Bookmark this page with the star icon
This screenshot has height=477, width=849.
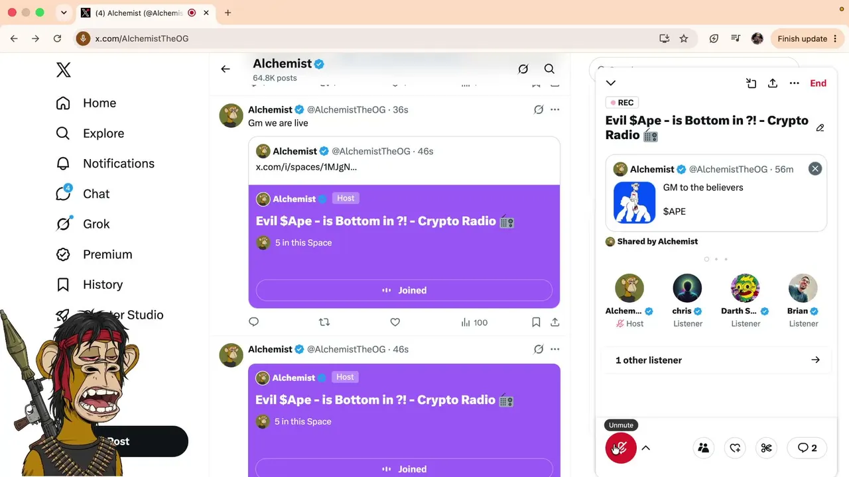684,38
